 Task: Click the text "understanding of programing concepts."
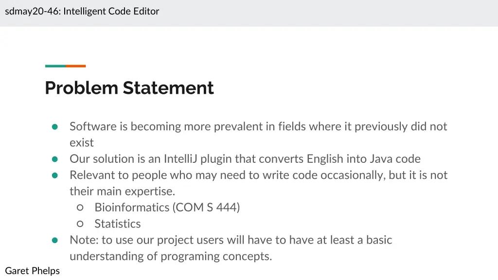(x=171, y=256)
